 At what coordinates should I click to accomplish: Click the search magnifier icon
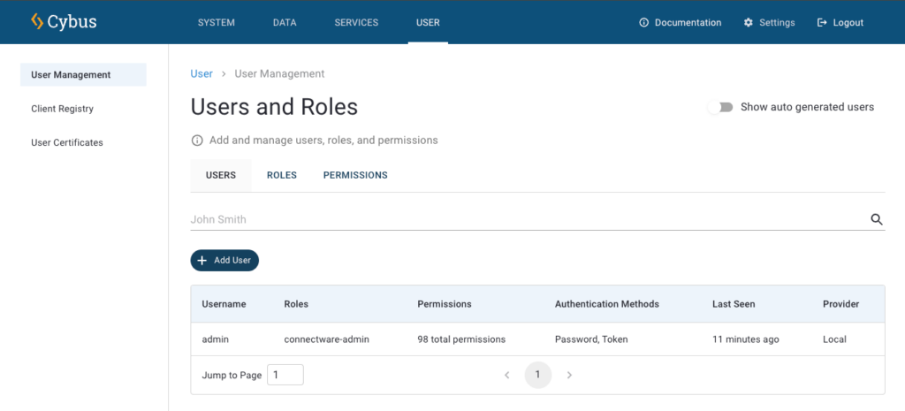tap(877, 219)
